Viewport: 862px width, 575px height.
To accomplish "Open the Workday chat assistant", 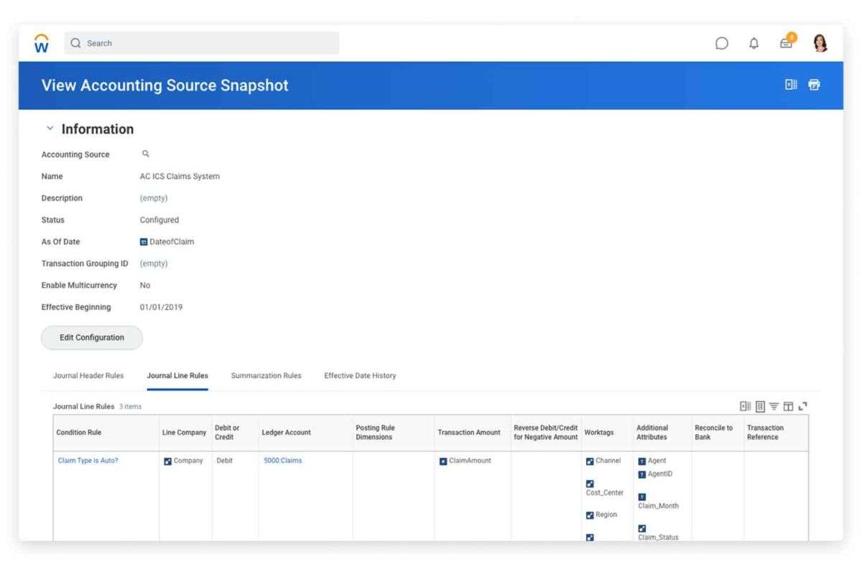I will click(721, 43).
